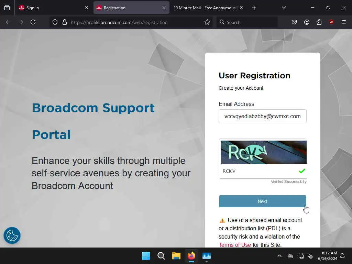Open clock and date flyout

(328, 256)
